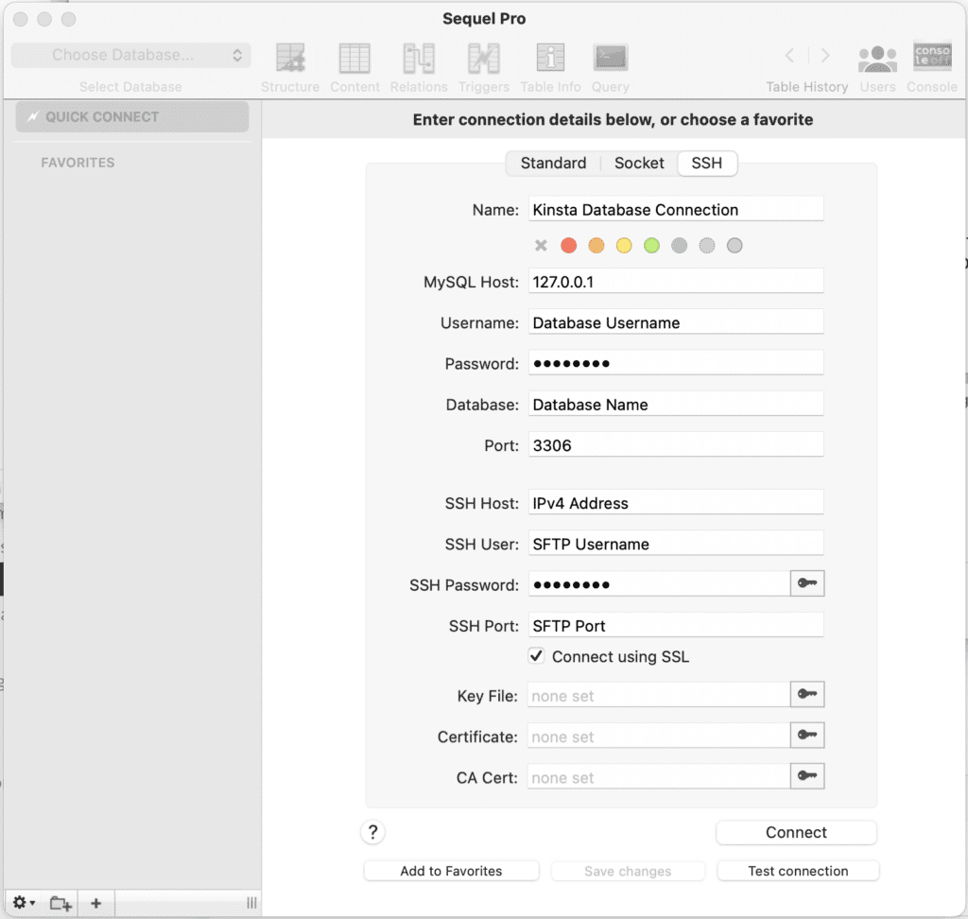
Task: Select the green color label swatch
Action: coord(650,245)
